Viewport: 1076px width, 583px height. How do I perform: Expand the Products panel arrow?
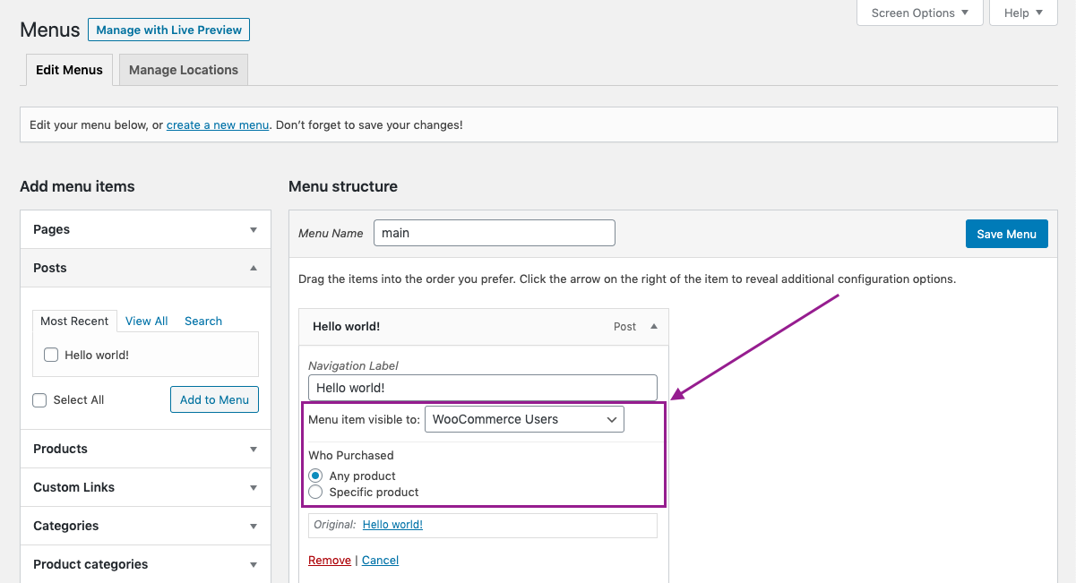point(254,450)
